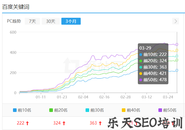This screenshot has height=130, width=185.
Task: Switch to the 7天 trend tab
Action: [32, 21]
